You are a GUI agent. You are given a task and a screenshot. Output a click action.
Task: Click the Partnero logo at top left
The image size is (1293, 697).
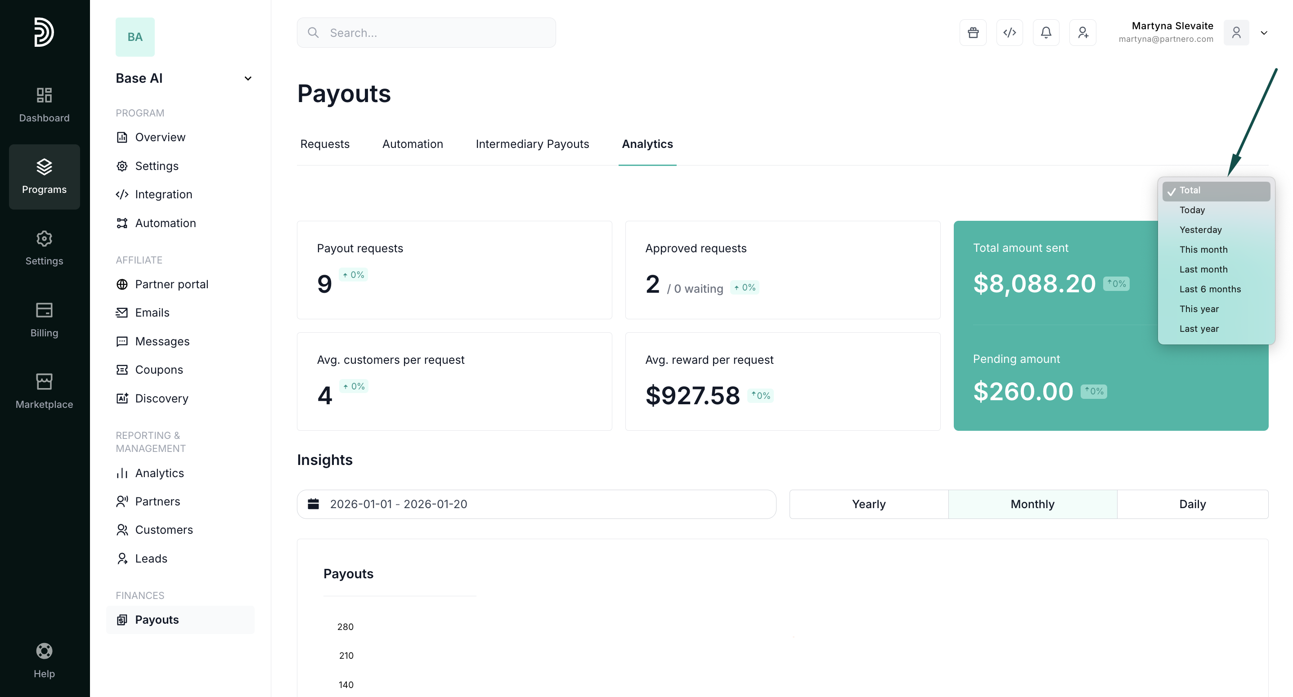coord(44,32)
